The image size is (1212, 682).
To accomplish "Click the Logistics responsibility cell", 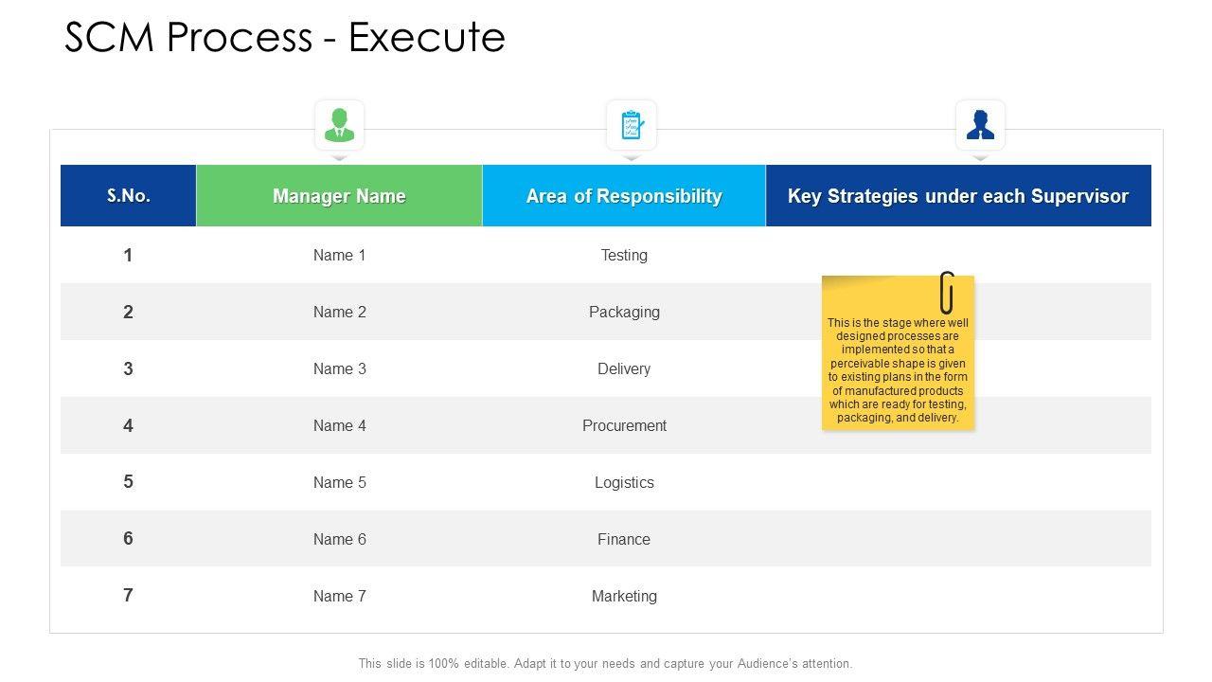I will coord(624,482).
